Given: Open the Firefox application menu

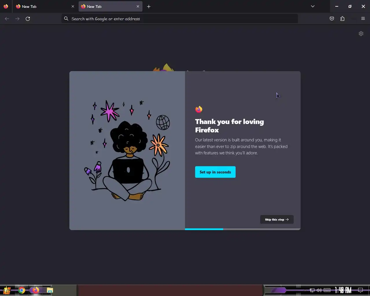Looking at the screenshot, I should click(x=363, y=18).
